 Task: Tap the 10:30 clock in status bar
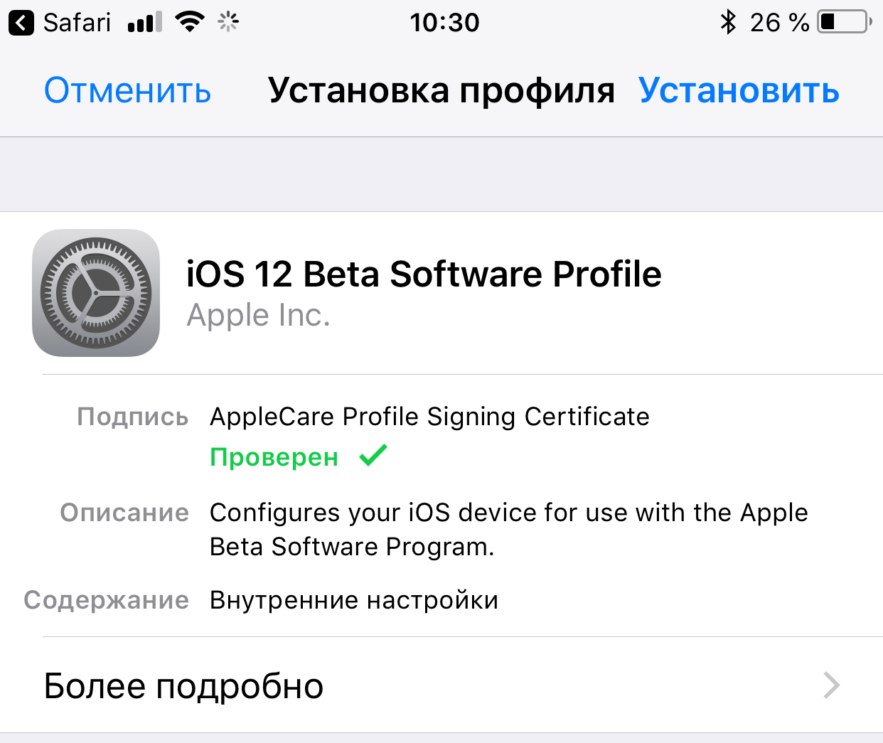point(444,23)
